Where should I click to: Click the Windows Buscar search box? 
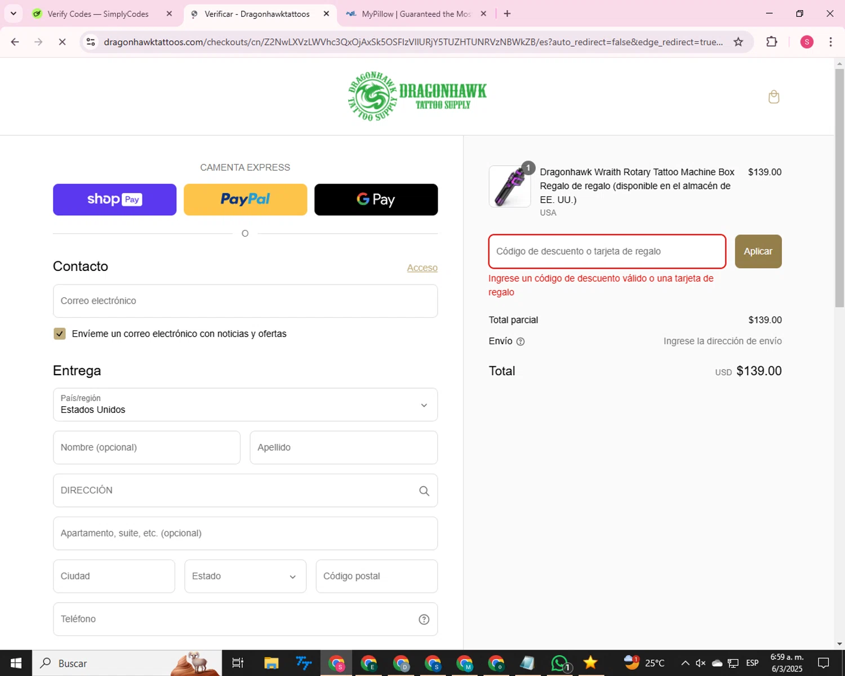coord(127,663)
